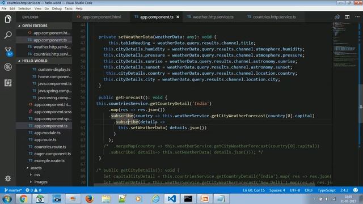Change language mode via TypeScript
Viewport: 363px width, 204px height.
point(327,190)
